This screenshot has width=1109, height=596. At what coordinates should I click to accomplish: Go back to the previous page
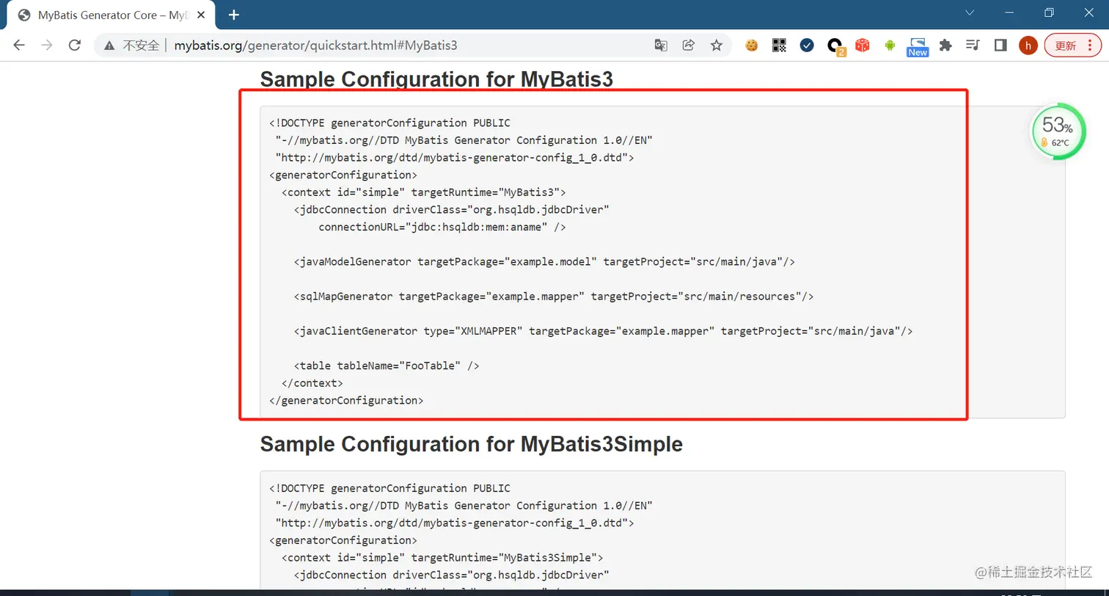[x=19, y=46]
